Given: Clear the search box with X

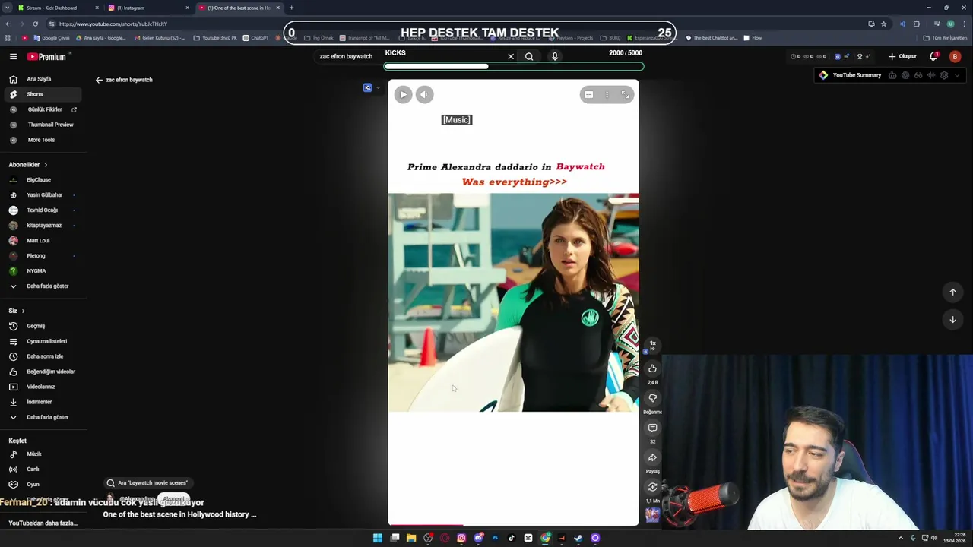Looking at the screenshot, I should pos(511,56).
